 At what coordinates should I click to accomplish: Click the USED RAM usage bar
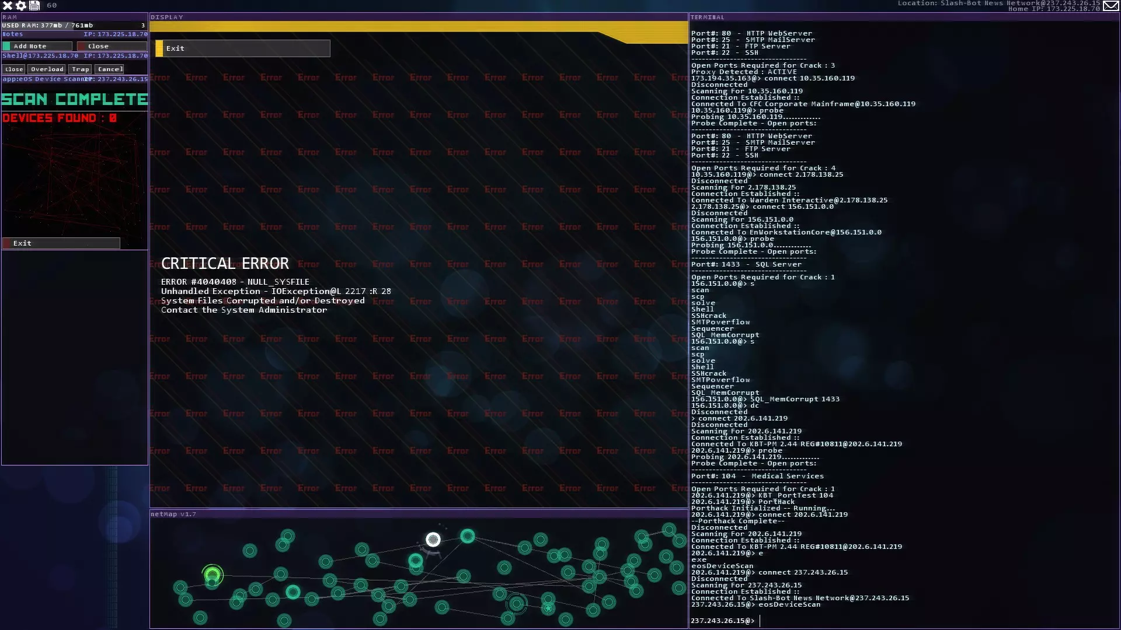(74, 26)
